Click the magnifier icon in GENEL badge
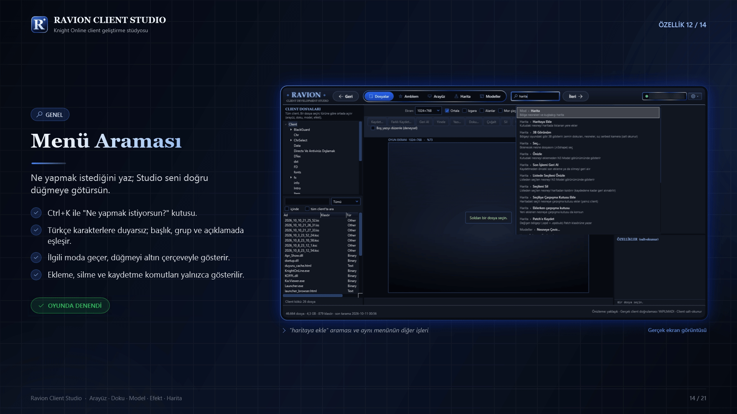This screenshot has height=414, width=737. coord(39,114)
